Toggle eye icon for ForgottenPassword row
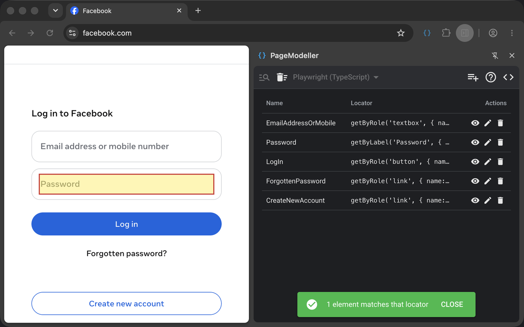The width and height of the screenshot is (524, 327). point(475,181)
